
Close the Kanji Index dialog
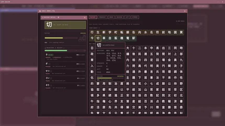click(x=185, y=11)
